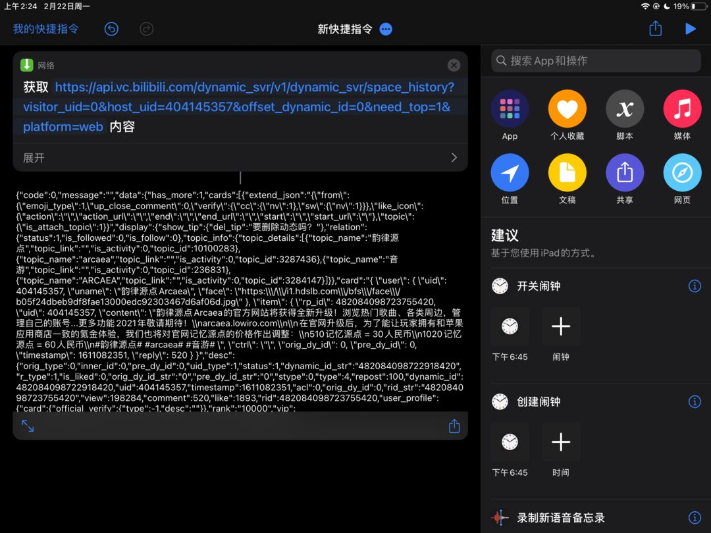Open the App actions category
The height and width of the screenshot is (533, 711).
510,116
